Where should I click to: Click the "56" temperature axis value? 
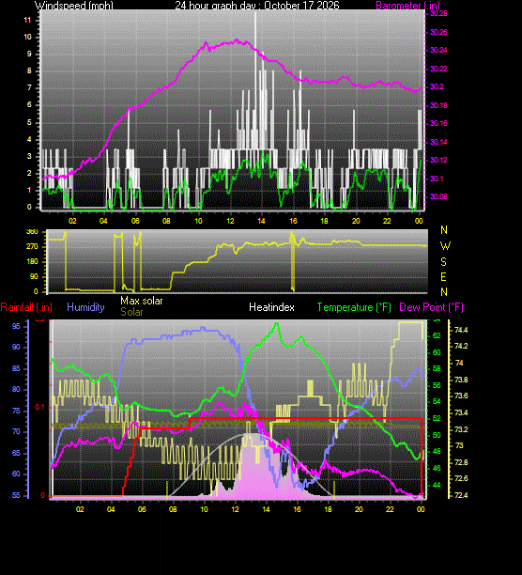point(437,386)
